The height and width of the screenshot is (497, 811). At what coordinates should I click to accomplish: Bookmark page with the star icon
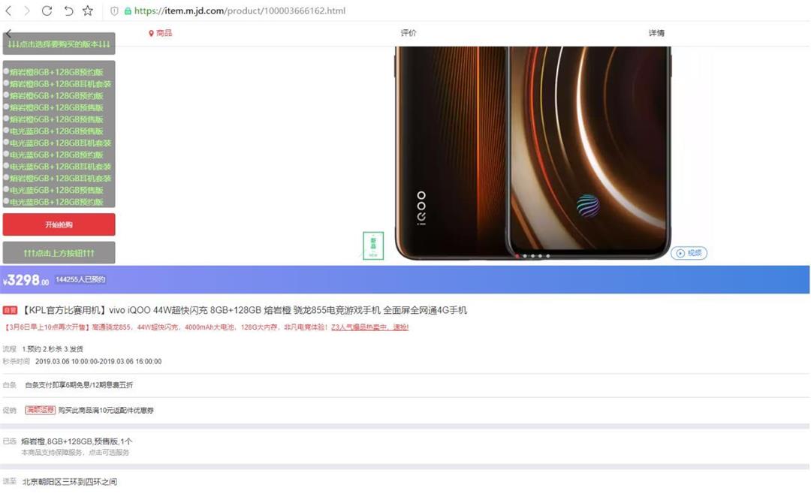pyautogui.click(x=88, y=11)
